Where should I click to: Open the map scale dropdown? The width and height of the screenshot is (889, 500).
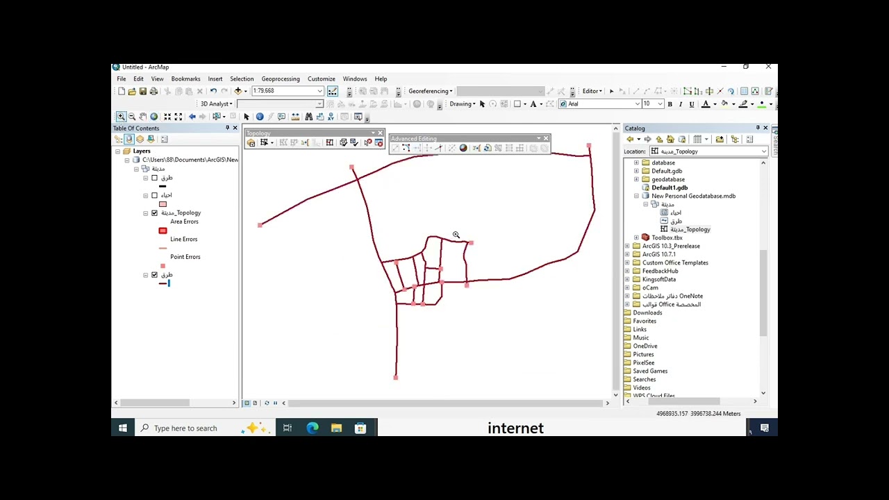coord(320,91)
